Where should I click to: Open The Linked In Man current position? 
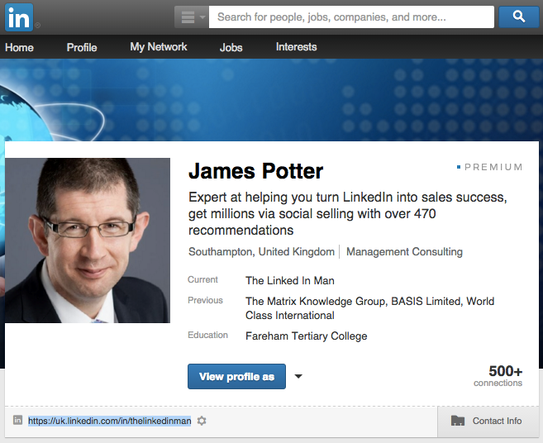coord(290,280)
